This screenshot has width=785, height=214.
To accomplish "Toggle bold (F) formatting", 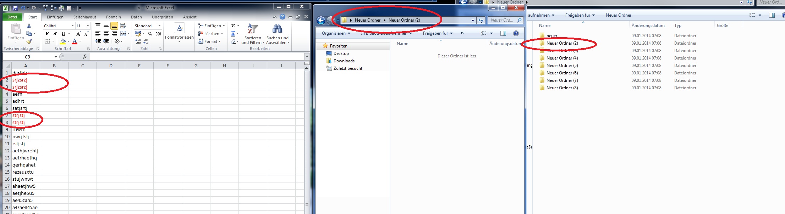I will (x=47, y=34).
